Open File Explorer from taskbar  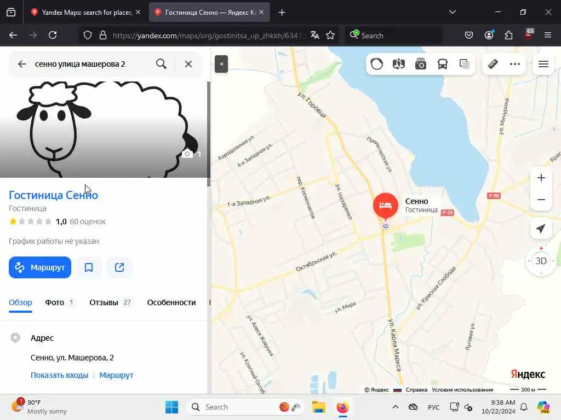[318, 407]
